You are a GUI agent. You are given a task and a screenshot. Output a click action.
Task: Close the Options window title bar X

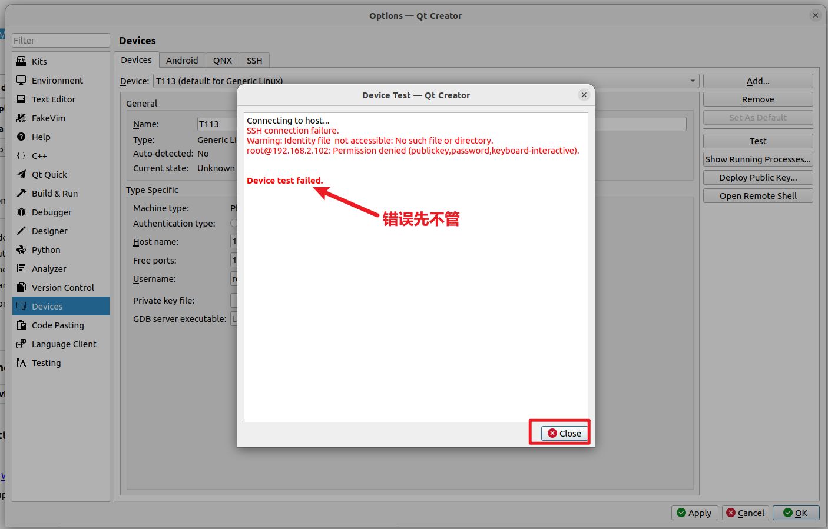816,15
